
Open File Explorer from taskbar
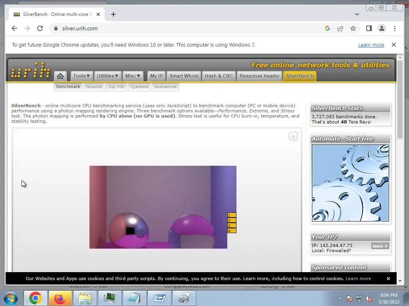click(85, 298)
